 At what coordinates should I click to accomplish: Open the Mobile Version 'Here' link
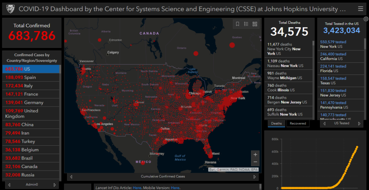pyautogui.click(x=175, y=188)
